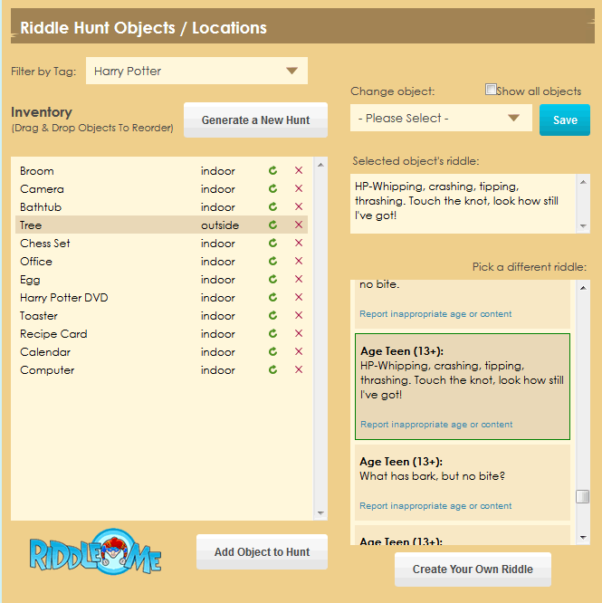Viewport: 602px width, 603px height.
Task: Delete Camera using its red X icon
Action: coord(299,189)
